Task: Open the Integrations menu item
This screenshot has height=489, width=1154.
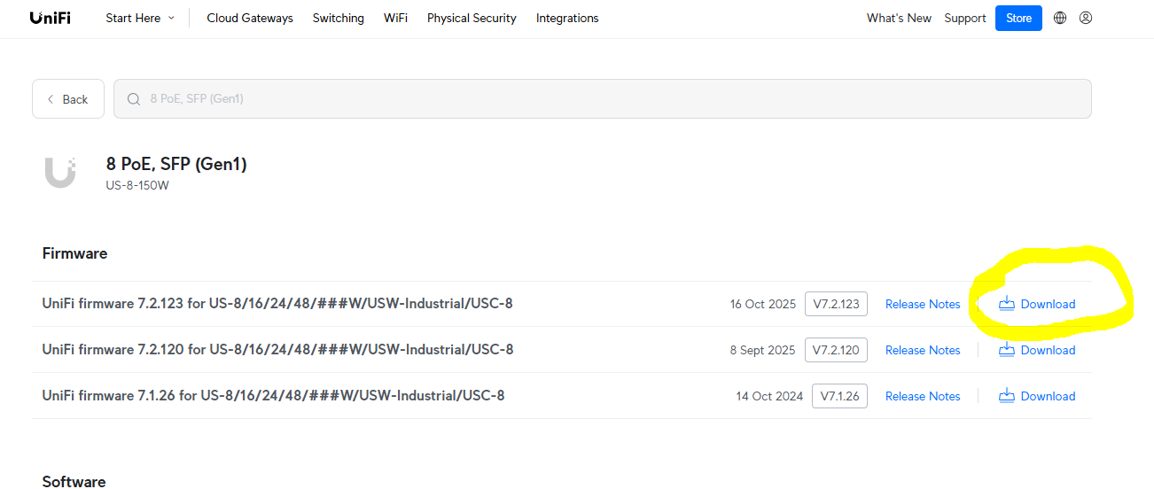Action: click(x=567, y=18)
